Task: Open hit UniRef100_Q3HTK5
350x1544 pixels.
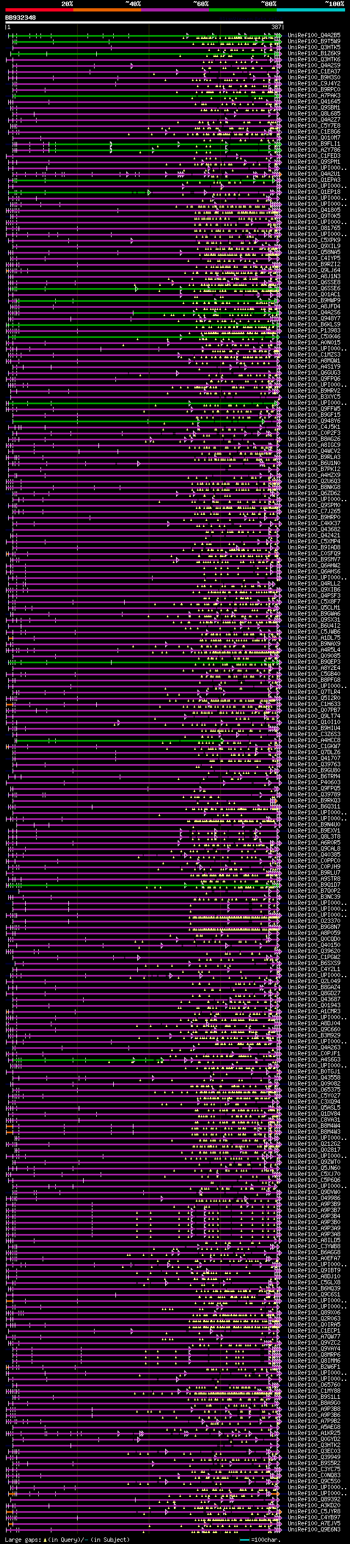Action: pyautogui.click(x=314, y=47)
